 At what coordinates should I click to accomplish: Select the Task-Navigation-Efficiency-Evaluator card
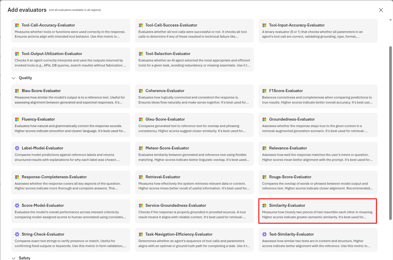pyautogui.click(x=194, y=240)
